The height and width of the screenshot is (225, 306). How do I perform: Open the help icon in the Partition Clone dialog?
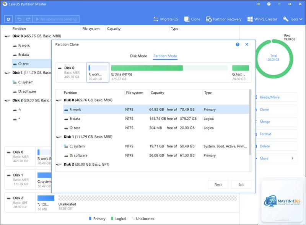click(x=238, y=44)
